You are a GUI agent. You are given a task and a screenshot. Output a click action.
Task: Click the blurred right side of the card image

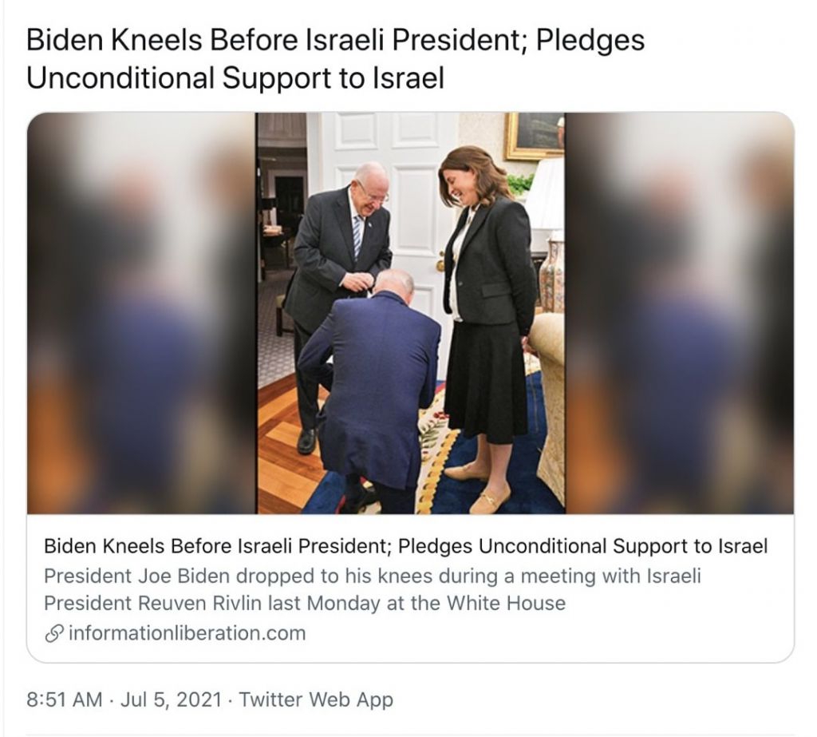click(680, 313)
